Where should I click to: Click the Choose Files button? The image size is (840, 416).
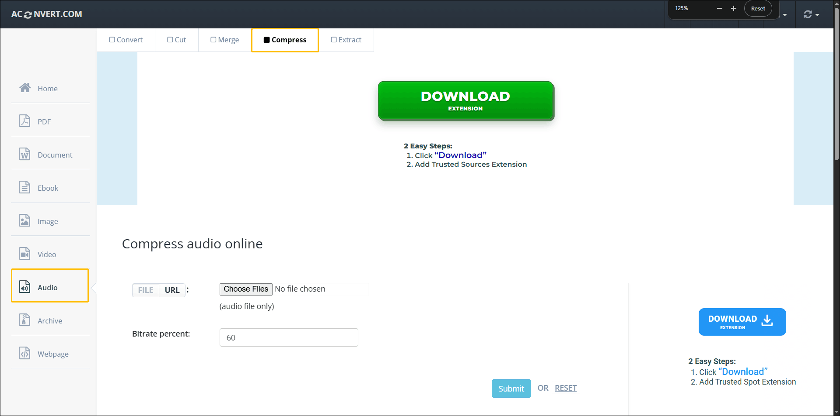246,289
